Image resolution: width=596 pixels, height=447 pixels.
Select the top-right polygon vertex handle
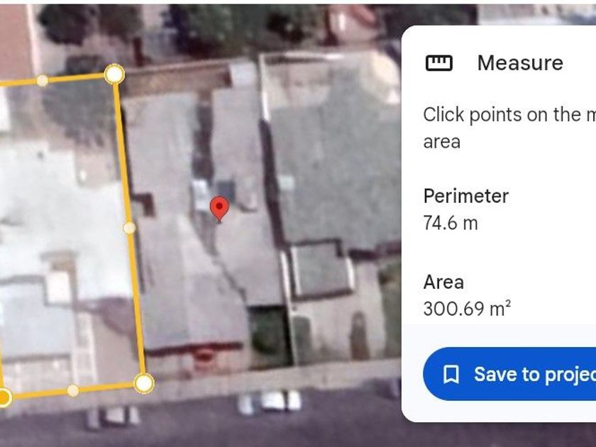click(114, 74)
